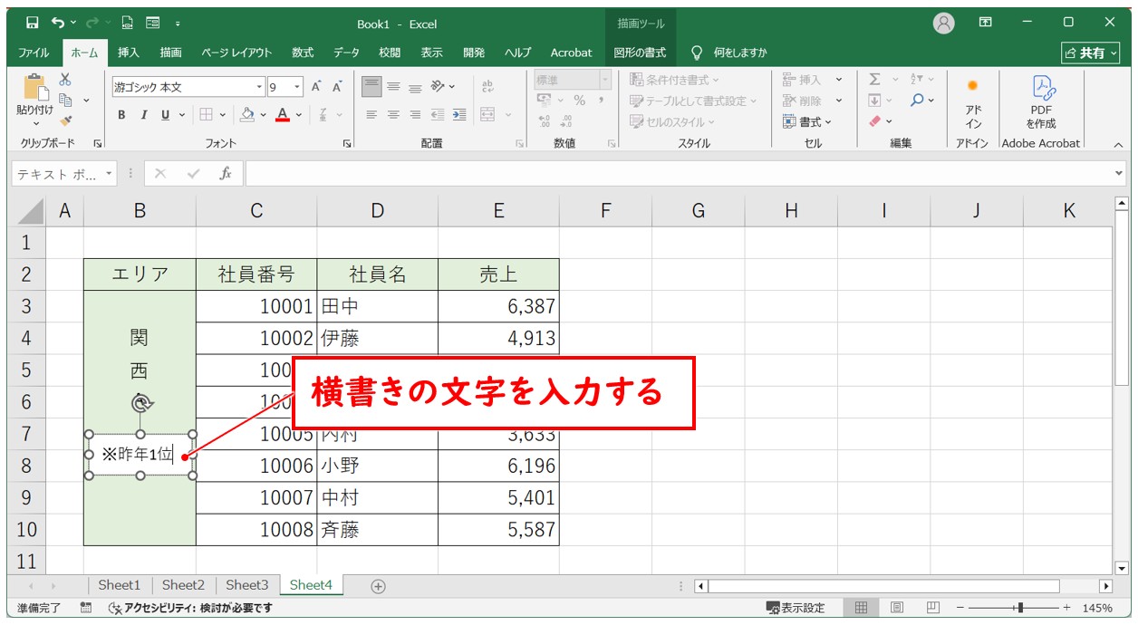Open the ファイル tab
This screenshot has height=625, width=1138.
click(34, 53)
